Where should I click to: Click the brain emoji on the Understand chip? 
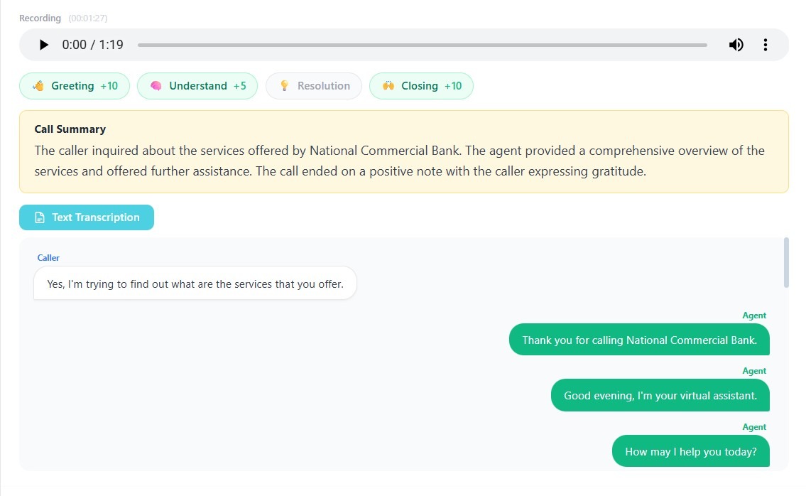click(158, 85)
